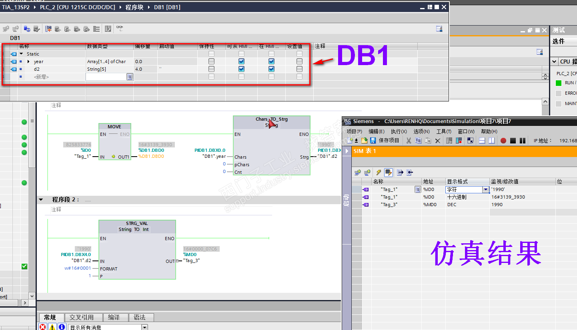This screenshot has width=577, height=330.
Task: Click the right arrow of left panel horizontal scrollbar
Action: [x=25, y=303]
